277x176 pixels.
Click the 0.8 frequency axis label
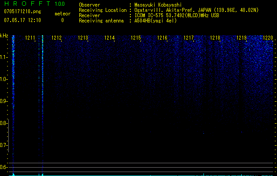pyautogui.click(x=4, y=123)
